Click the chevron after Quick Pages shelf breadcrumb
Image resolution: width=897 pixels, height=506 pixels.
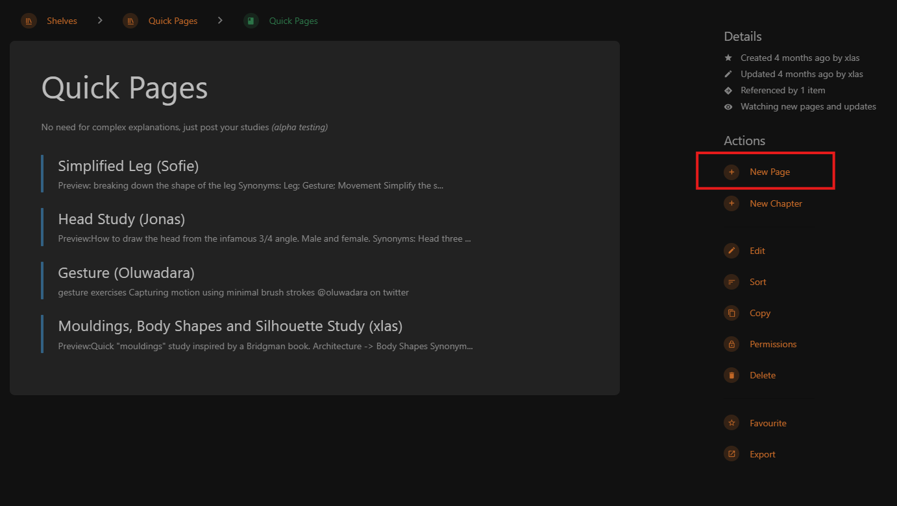click(220, 21)
